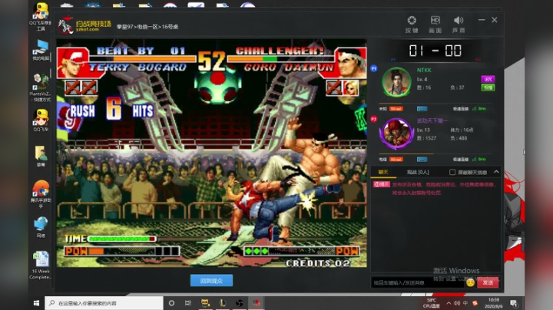The height and width of the screenshot is (310, 553).
Task: Click the green button beside NTKK
Action: pyautogui.click(x=488, y=87)
